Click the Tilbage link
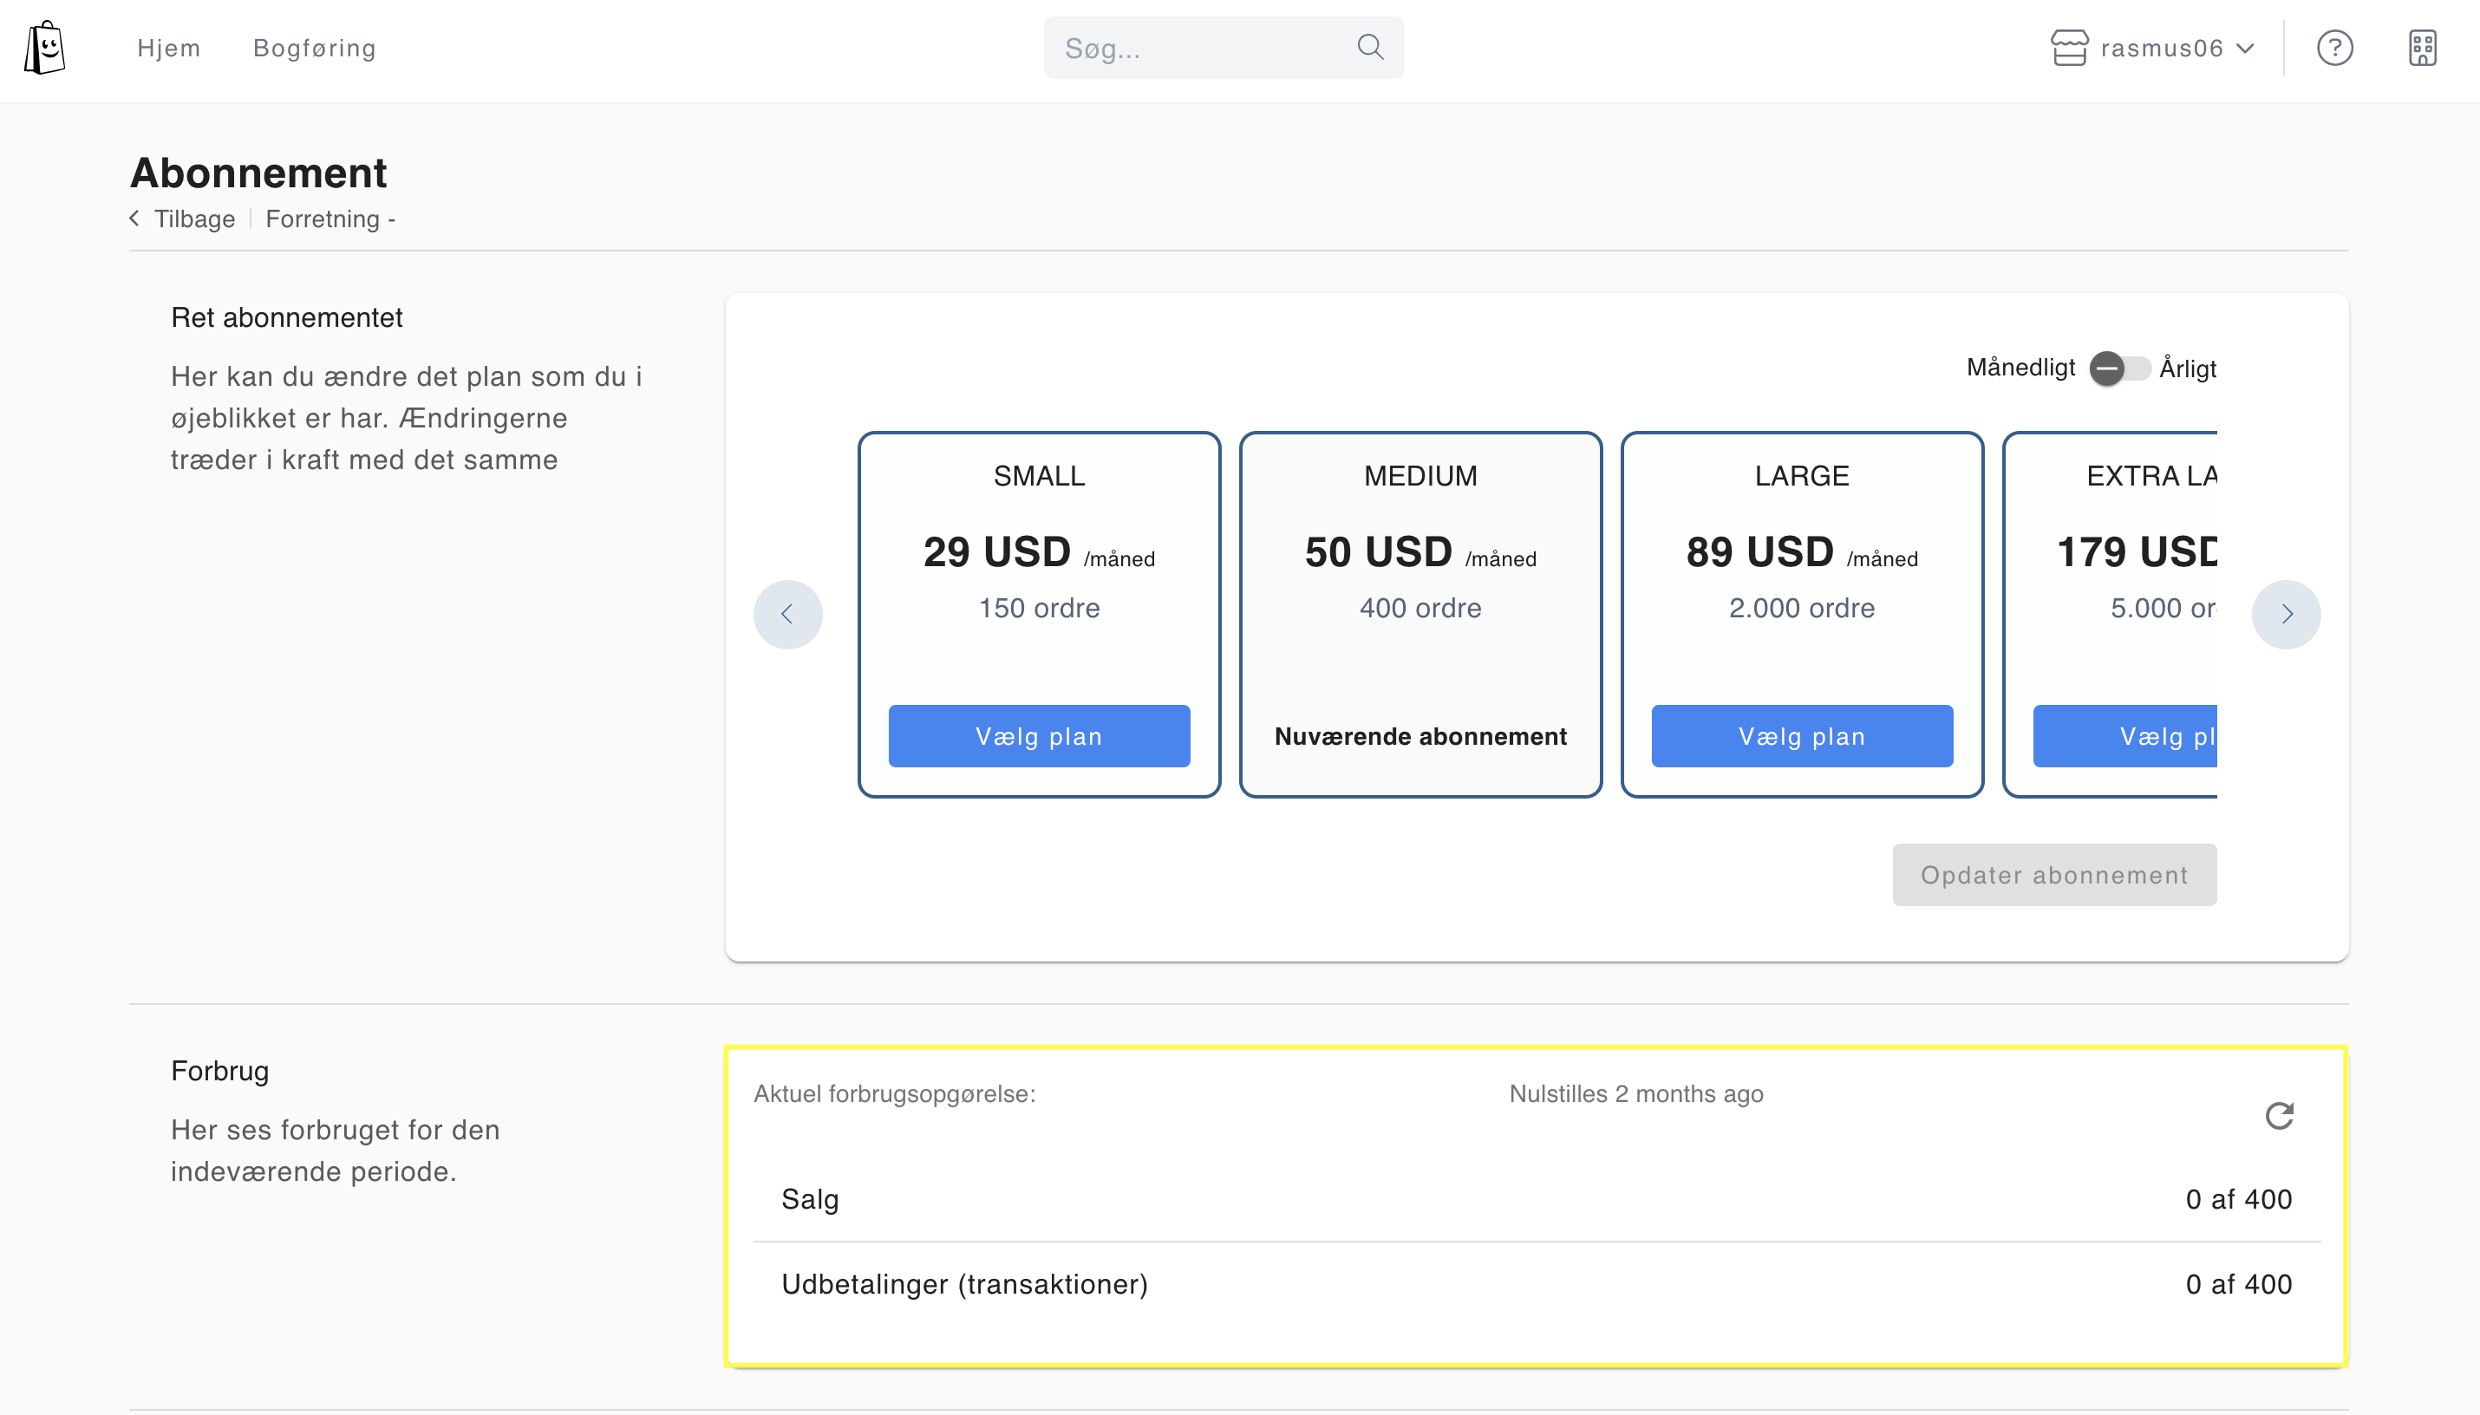Viewport: 2480px width, 1415px height. click(x=194, y=218)
